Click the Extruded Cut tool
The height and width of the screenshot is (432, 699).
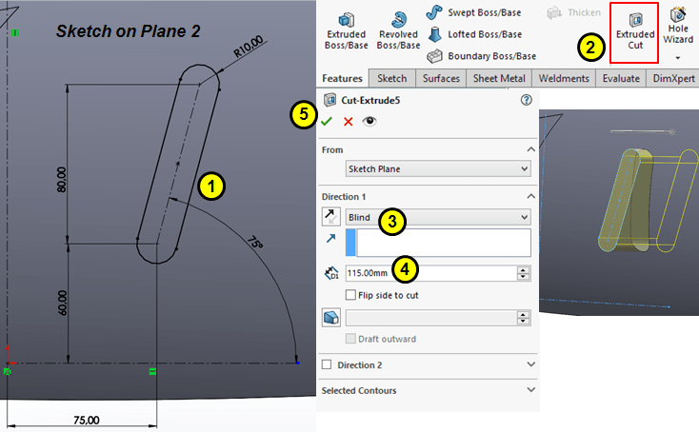635,30
